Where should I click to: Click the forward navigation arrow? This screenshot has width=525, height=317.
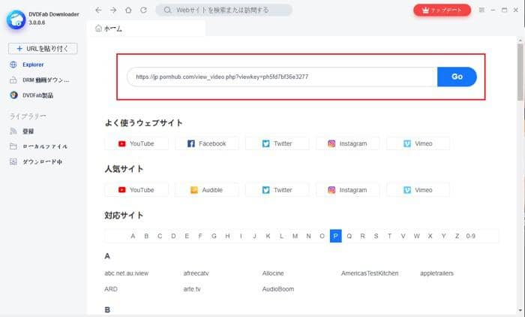[x=112, y=11]
